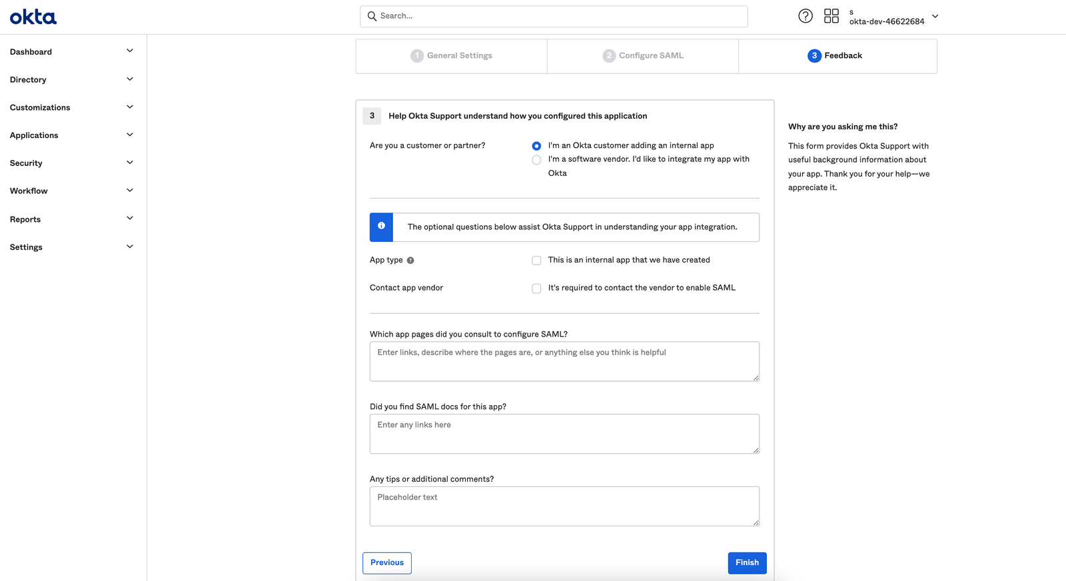The height and width of the screenshot is (581, 1066).
Task: Check 'This is an internal app' checkbox
Action: [536, 261]
